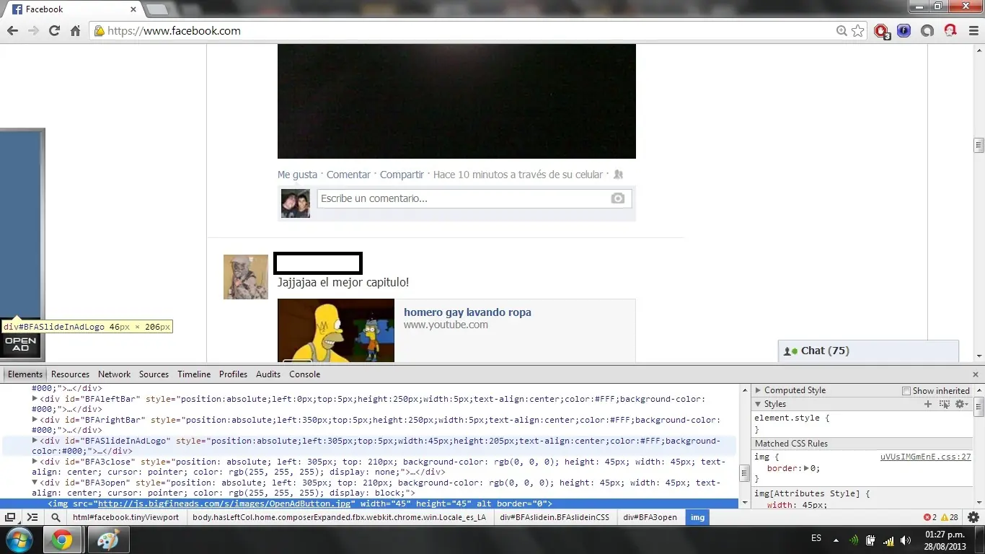Open the Network tab

[x=115, y=374]
